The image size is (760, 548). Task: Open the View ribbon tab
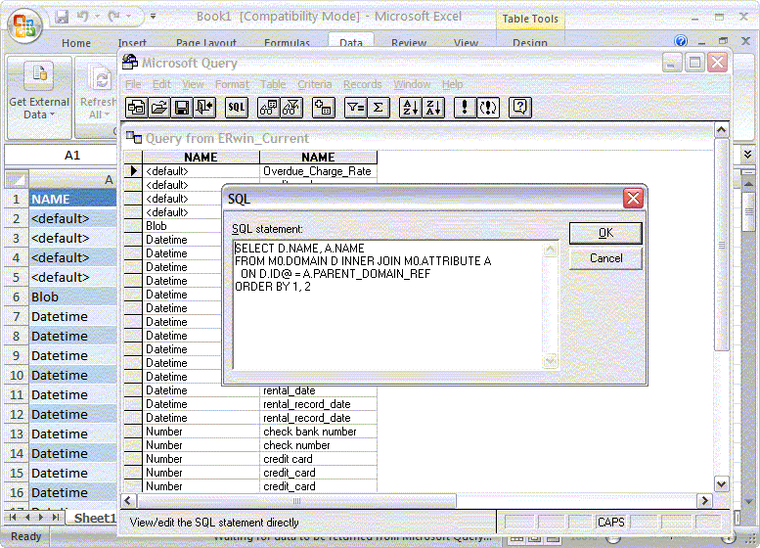(x=466, y=43)
